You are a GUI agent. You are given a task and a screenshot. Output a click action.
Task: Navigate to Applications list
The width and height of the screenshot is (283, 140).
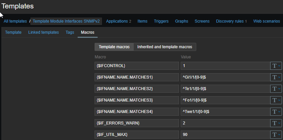118,21
